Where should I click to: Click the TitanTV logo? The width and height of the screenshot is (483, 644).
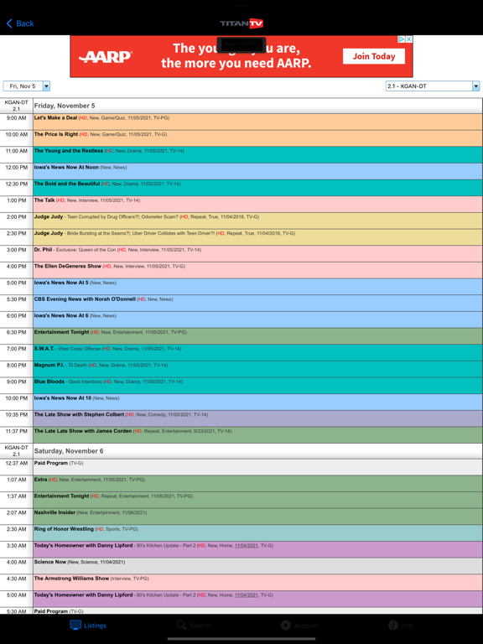pyautogui.click(x=241, y=23)
